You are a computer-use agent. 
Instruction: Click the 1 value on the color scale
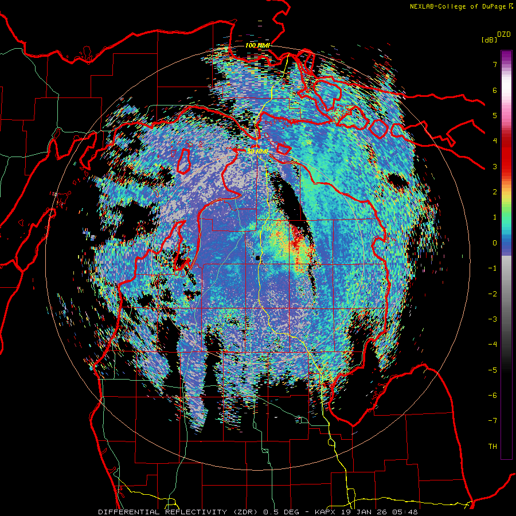[495, 217]
